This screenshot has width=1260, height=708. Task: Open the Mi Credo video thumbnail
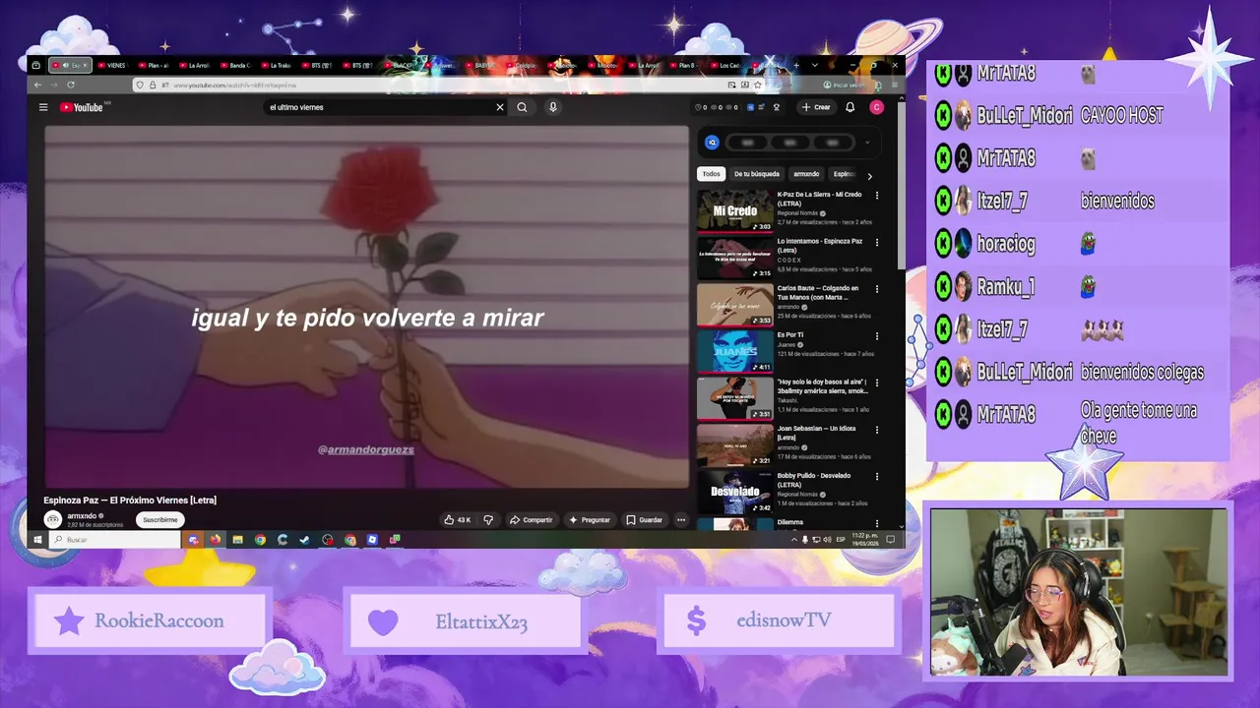(735, 209)
